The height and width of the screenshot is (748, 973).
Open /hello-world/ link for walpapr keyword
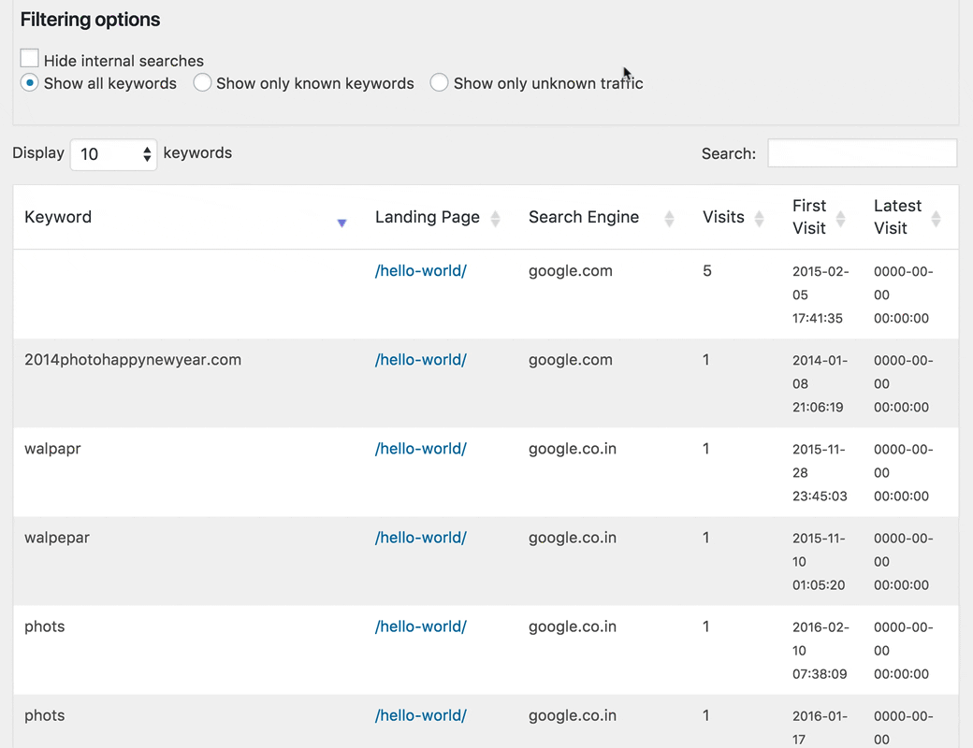point(420,449)
